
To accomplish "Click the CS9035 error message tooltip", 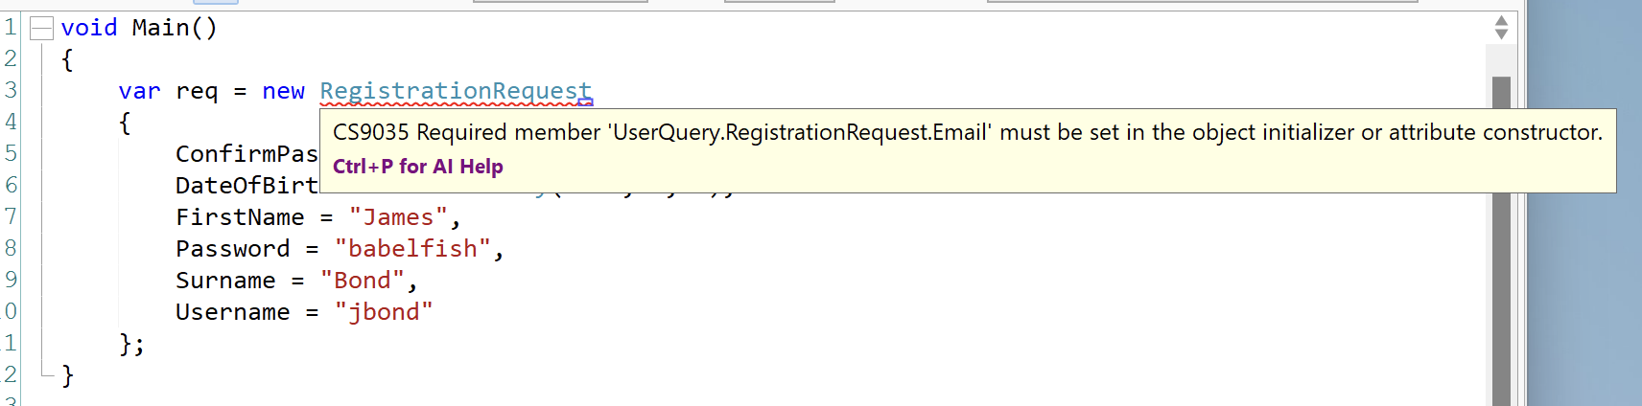I will coord(967,132).
